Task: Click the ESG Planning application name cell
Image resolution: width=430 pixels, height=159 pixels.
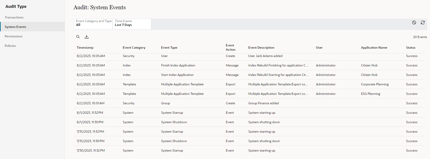Action: 370,94
